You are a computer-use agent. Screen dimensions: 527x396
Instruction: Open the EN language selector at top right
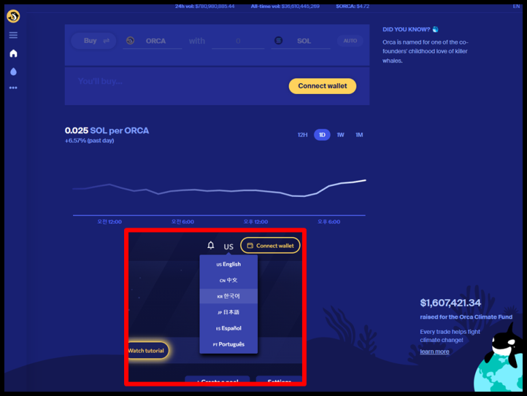pos(516,6)
